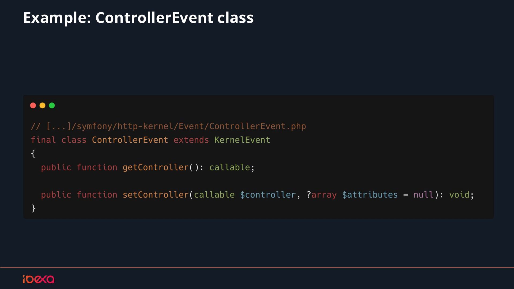Viewport: 514px width, 289px height.
Task: Click the $attributes parameter
Action: 370,195
